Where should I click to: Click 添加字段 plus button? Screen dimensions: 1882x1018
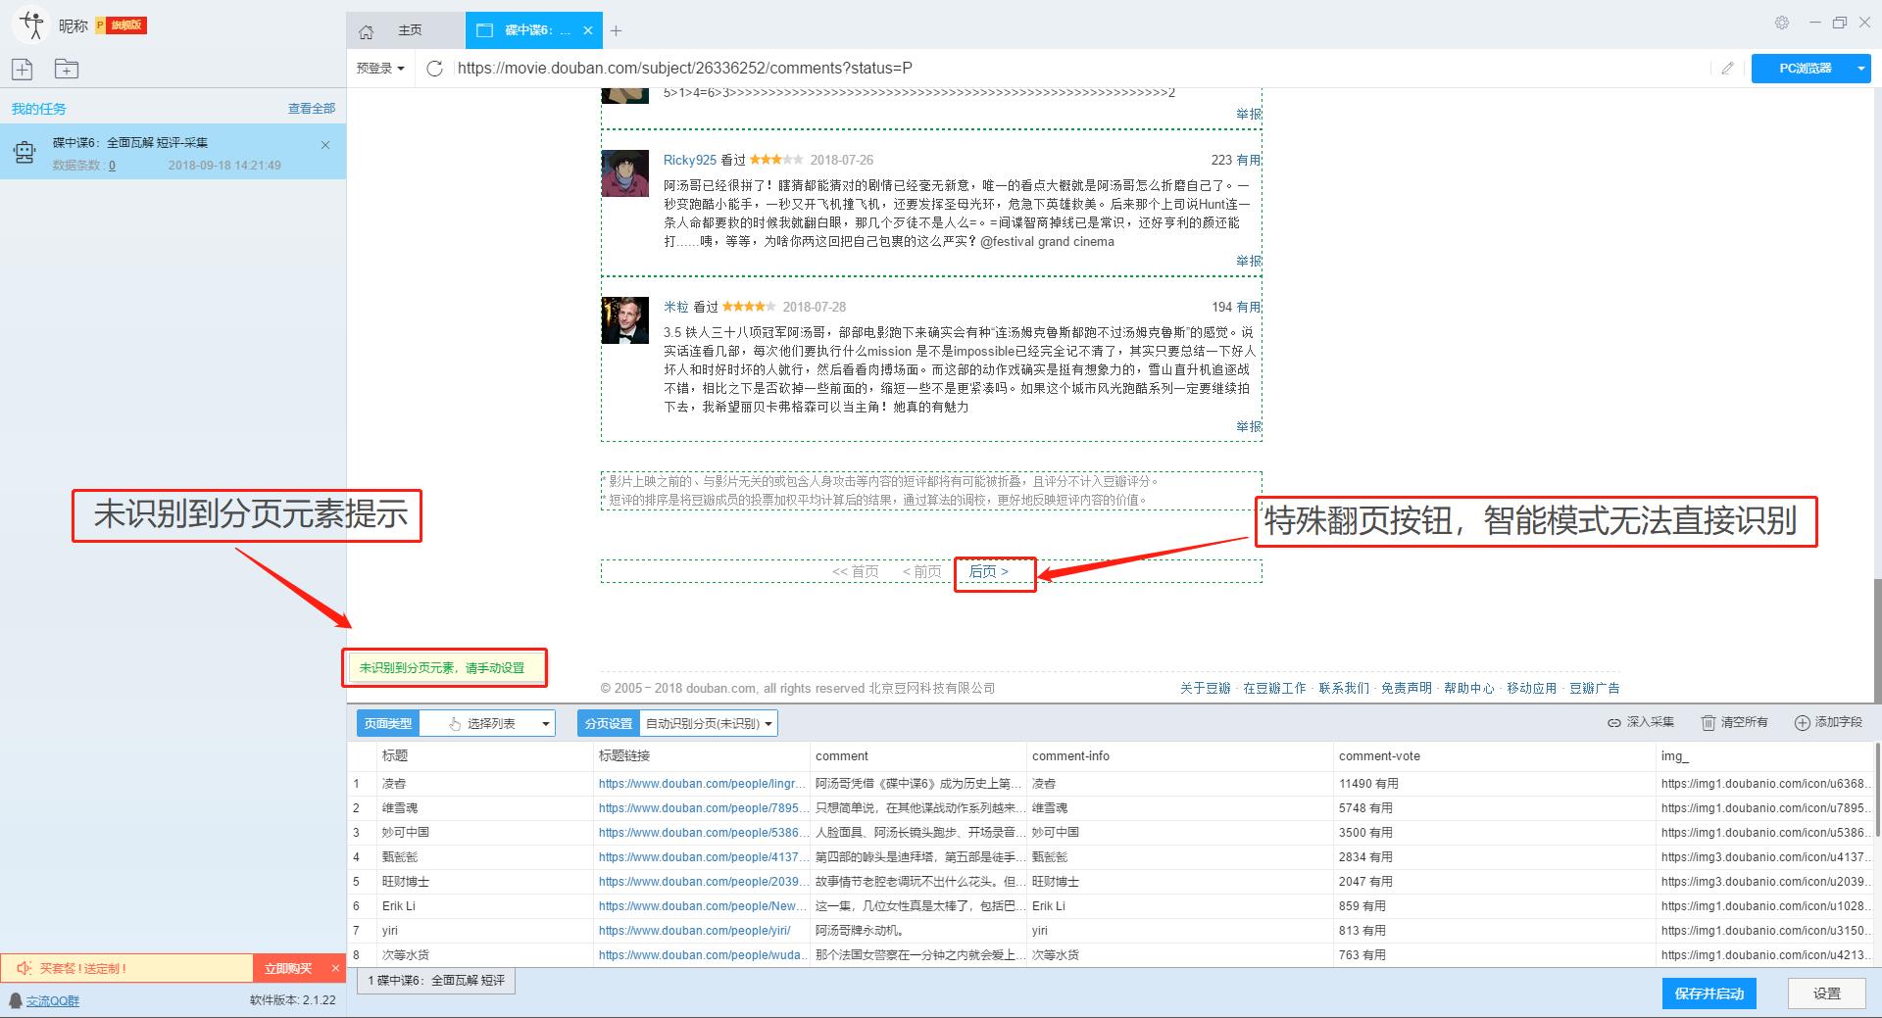[x=1828, y=722]
